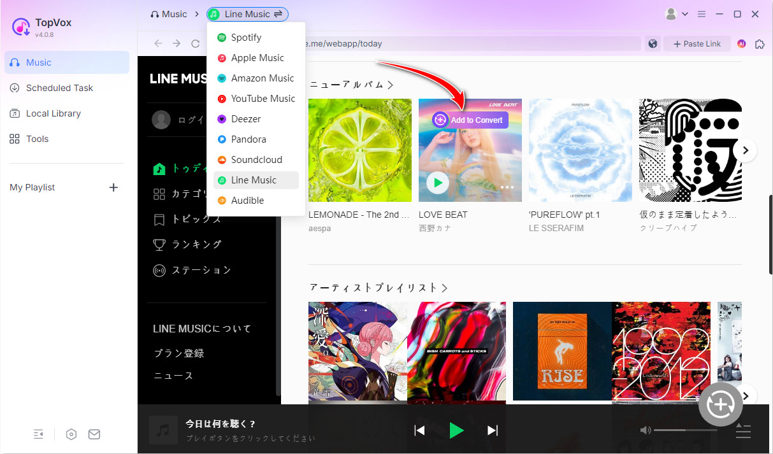This screenshot has width=773, height=454.
Task: Open the extensions puzzle icon
Action: tap(760, 43)
